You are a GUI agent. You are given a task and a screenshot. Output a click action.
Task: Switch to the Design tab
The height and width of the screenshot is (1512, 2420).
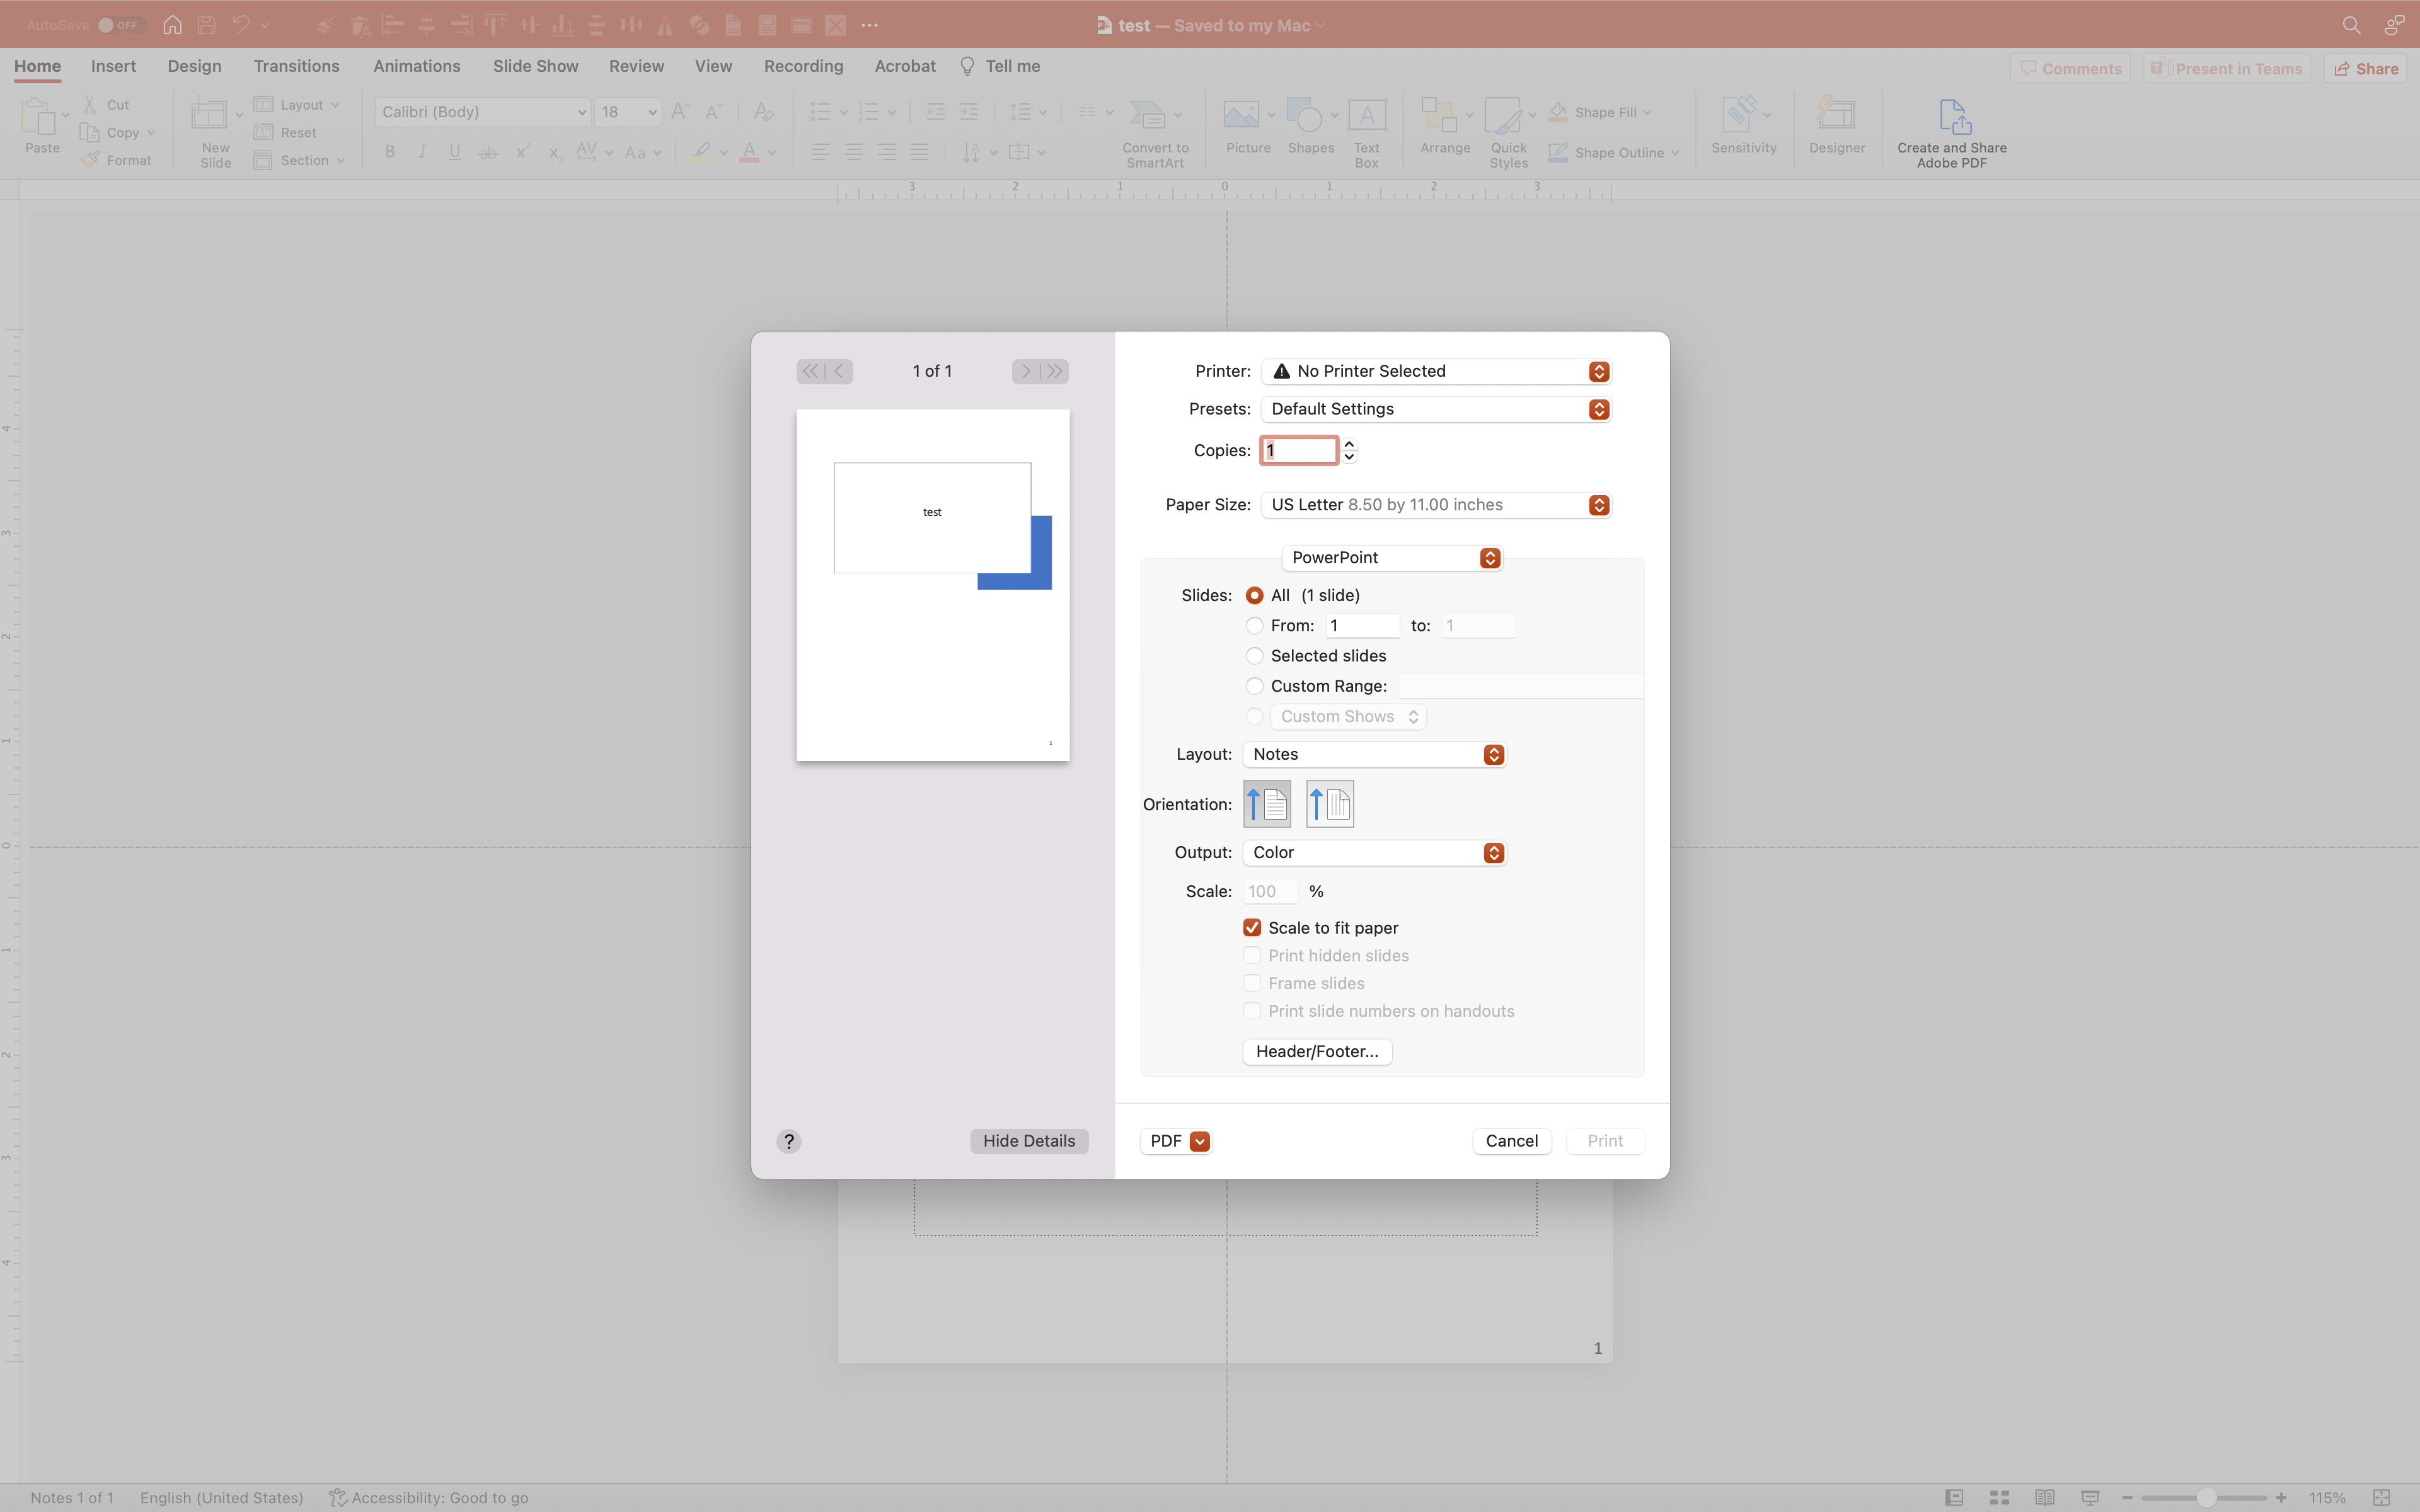point(194,66)
